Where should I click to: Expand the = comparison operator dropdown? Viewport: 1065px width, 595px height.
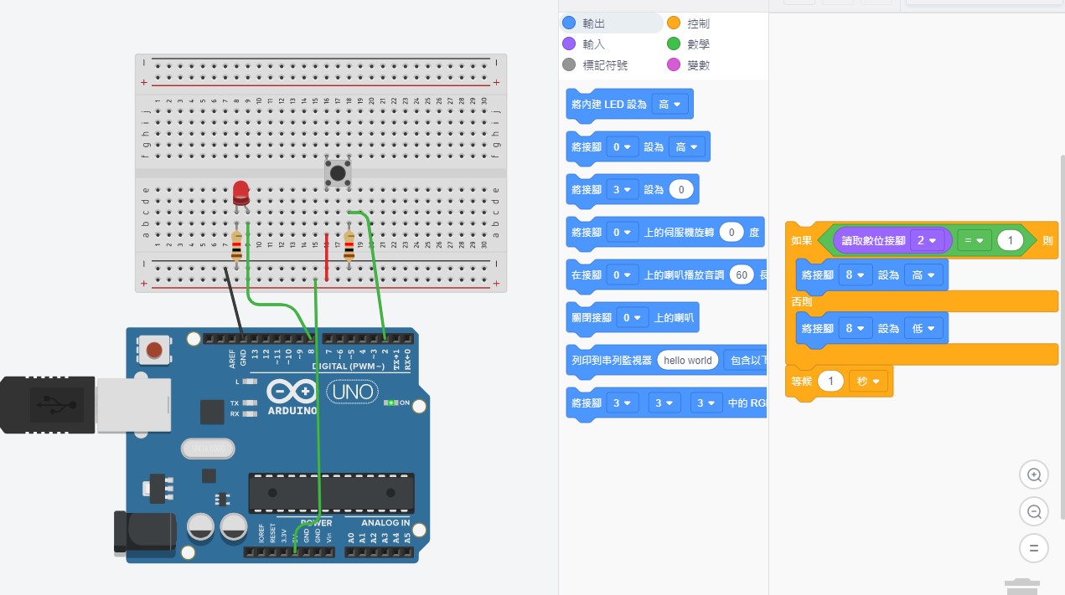pyautogui.click(x=974, y=241)
